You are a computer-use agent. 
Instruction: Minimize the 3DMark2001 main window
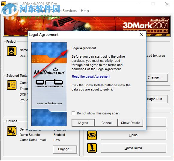[x=140, y=4]
